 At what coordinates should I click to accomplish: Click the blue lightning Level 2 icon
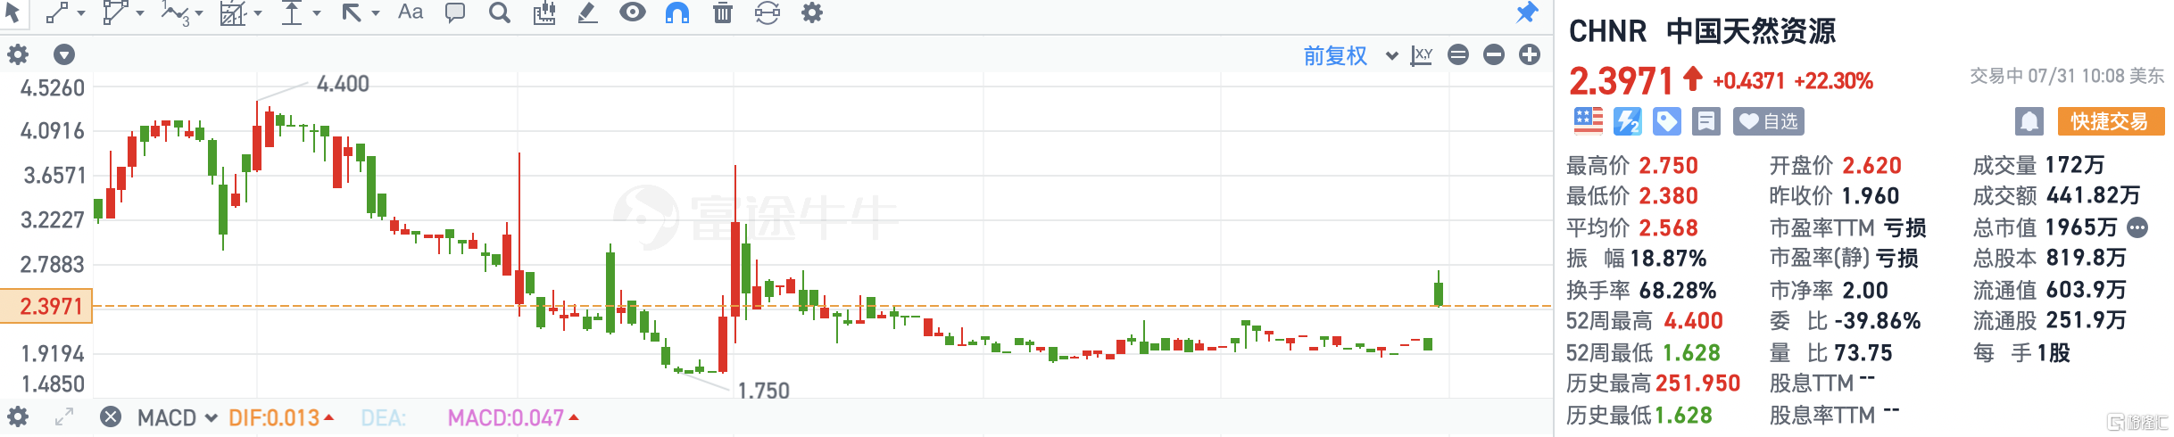click(x=1628, y=120)
